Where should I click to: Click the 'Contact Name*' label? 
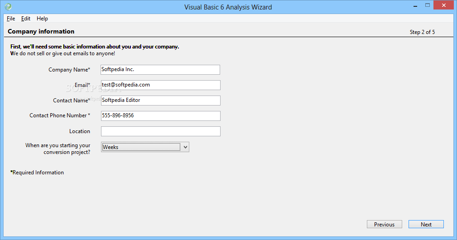72,101
